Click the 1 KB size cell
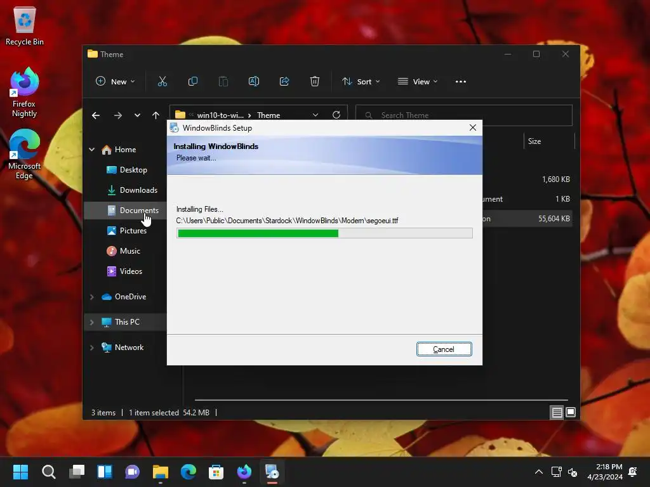Image resolution: width=650 pixels, height=487 pixels. [562, 199]
